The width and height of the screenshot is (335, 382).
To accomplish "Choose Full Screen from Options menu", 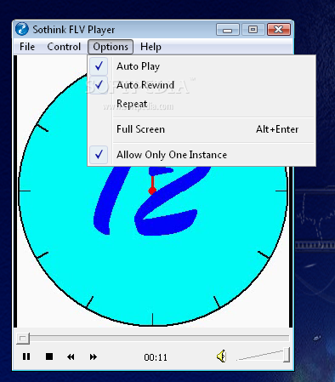I will coord(202,129).
